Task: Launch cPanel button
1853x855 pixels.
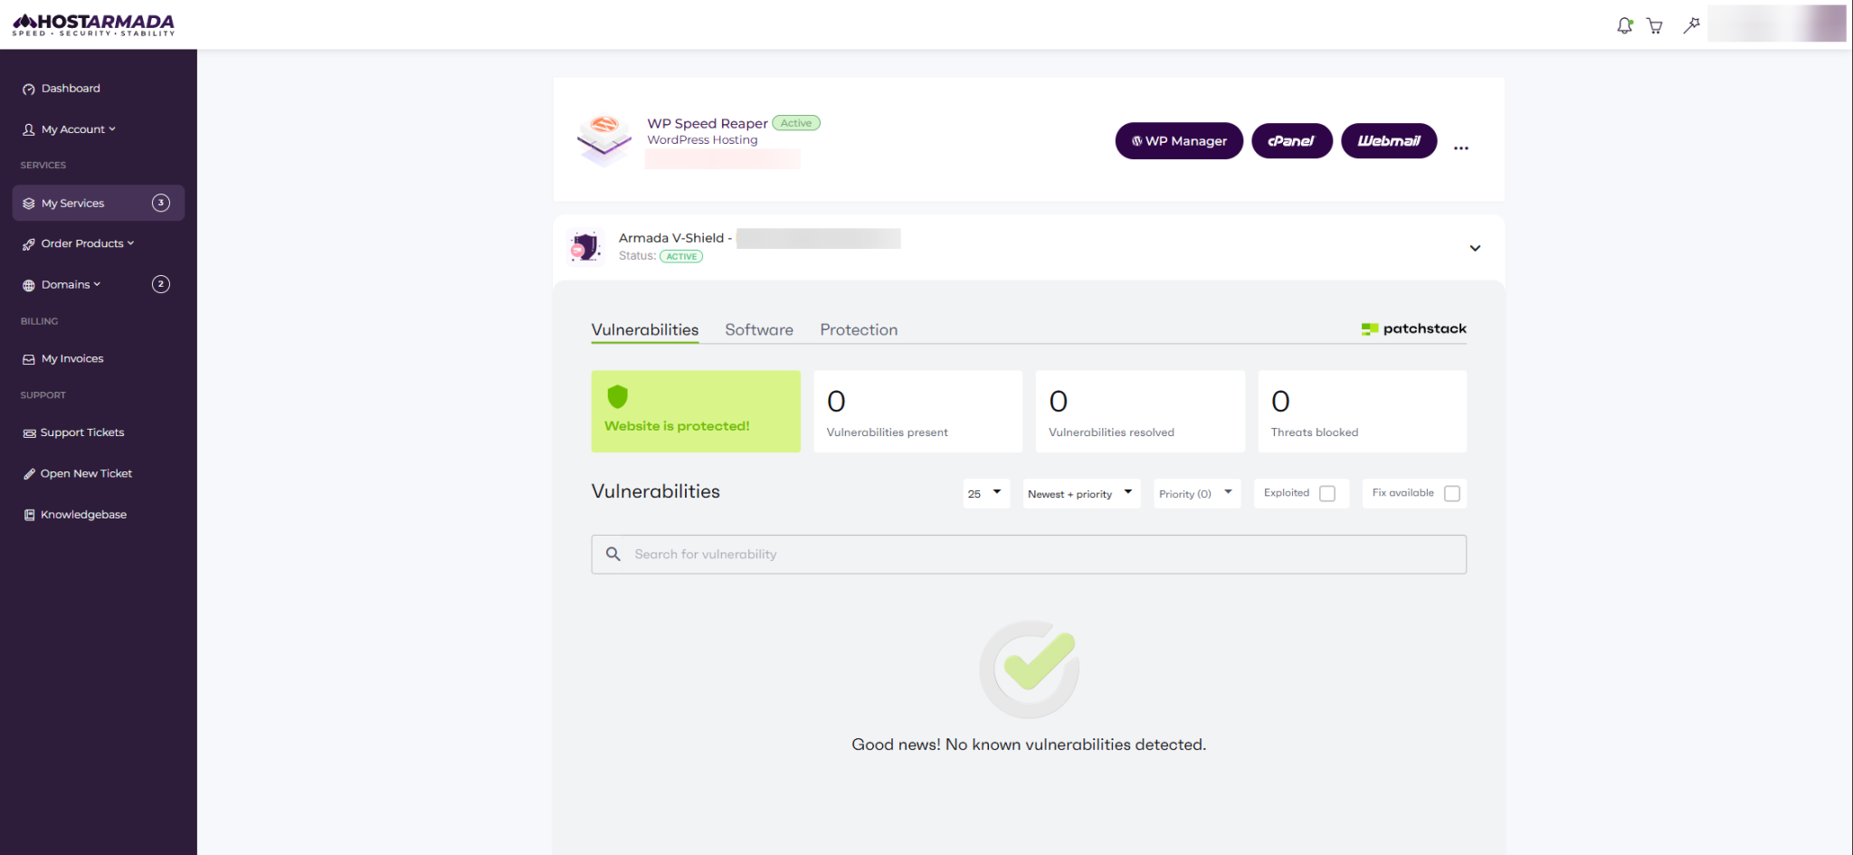Action: click(1291, 141)
